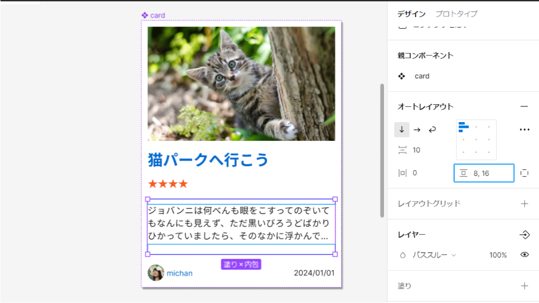Image resolution: width=539 pixels, height=303 pixels.
Task: Click the item spacing icon next to 10
Action: pos(402,150)
